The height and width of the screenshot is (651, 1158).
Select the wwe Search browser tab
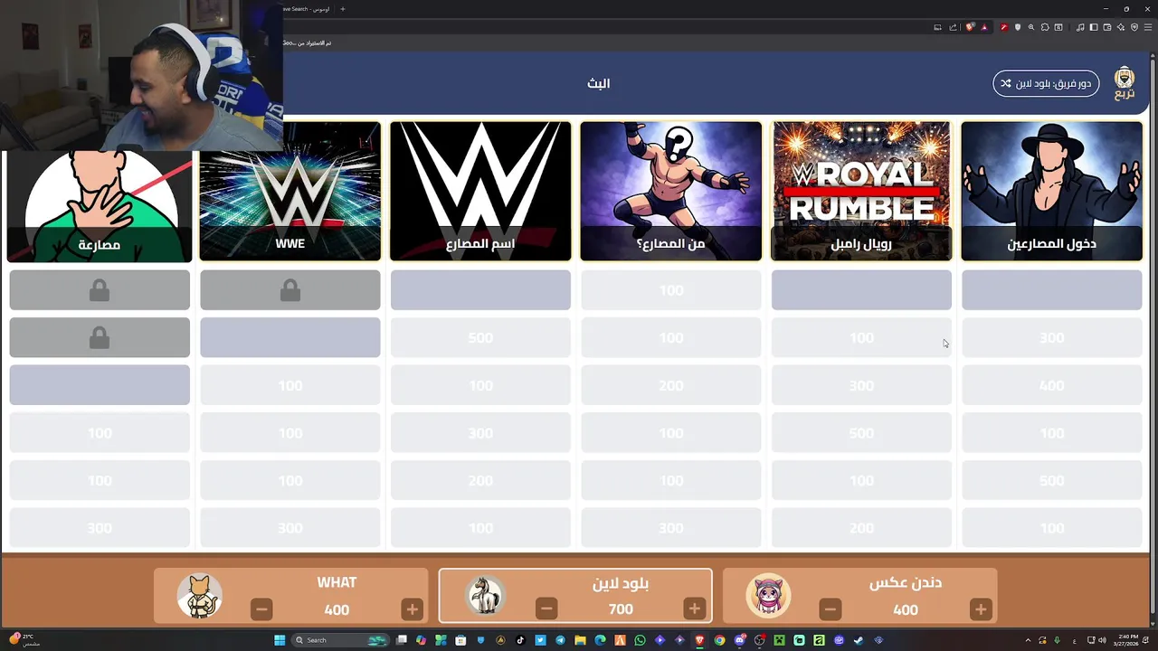306,9
